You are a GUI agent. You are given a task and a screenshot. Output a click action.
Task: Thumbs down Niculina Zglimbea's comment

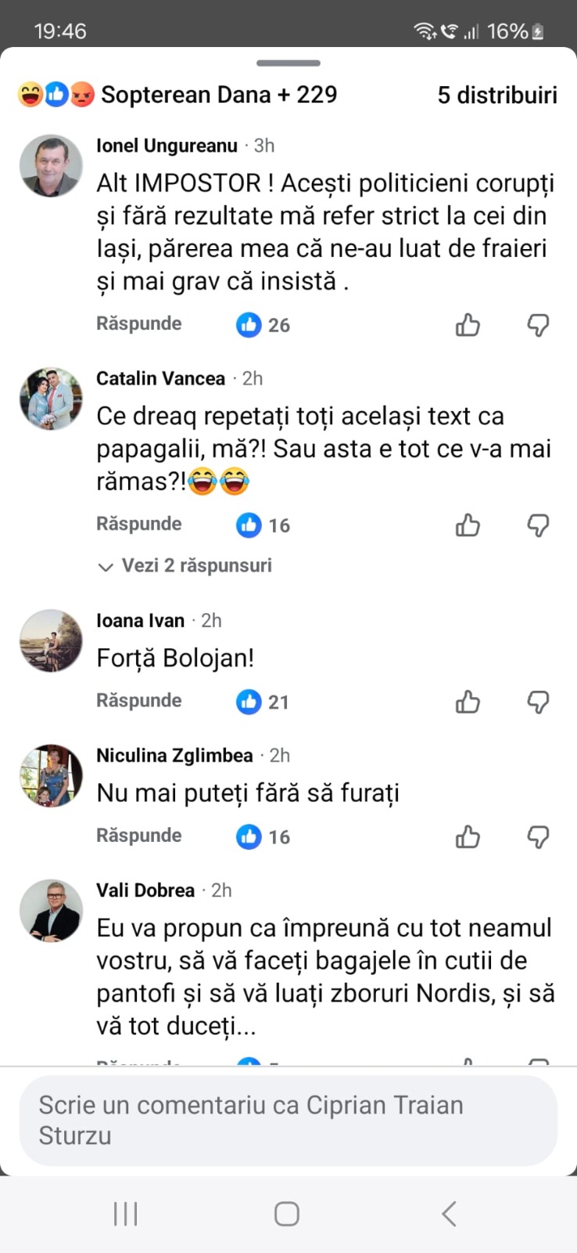point(538,836)
